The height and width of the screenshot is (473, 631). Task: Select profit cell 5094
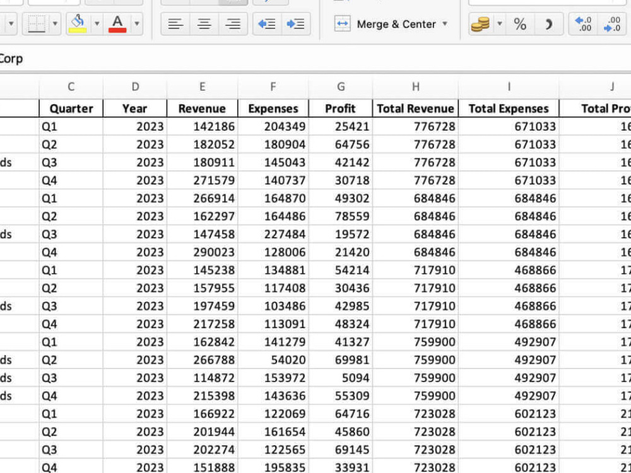point(341,378)
